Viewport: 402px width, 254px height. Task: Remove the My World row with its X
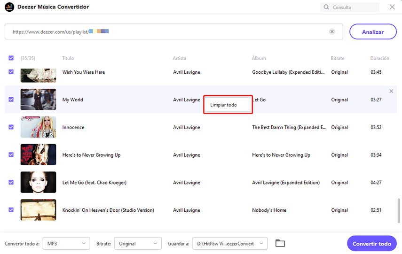[x=391, y=91]
